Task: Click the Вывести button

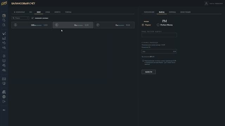Action: tap(149, 72)
